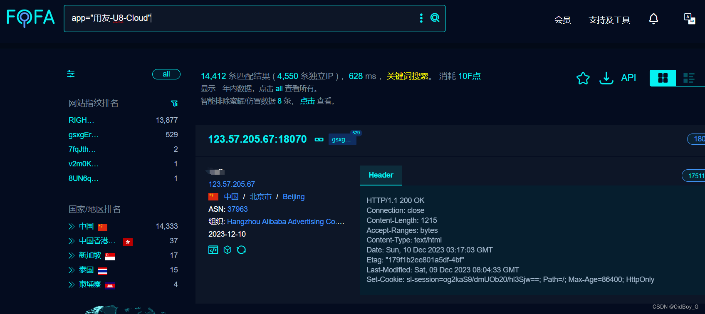Click the Thailand flag icon

[x=102, y=271]
